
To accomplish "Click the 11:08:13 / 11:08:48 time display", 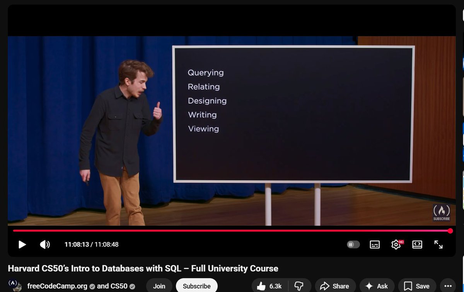I will pos(91,244).
